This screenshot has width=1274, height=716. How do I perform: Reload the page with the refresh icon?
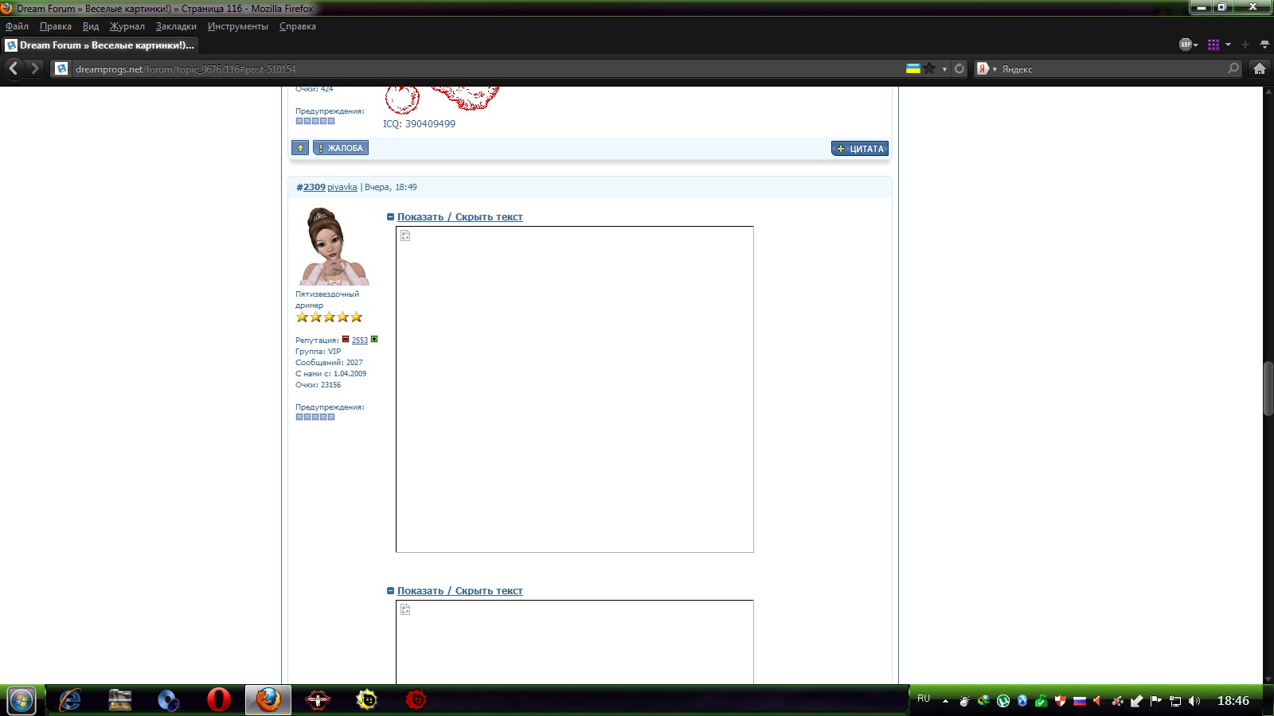pyautogui.click(x=959, y=68)
